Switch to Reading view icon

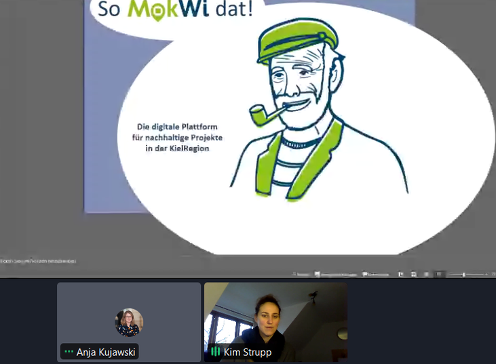426,275
